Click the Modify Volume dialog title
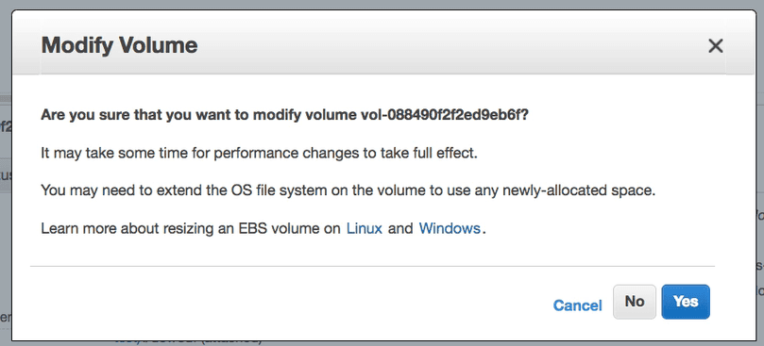 pos(119,45)
